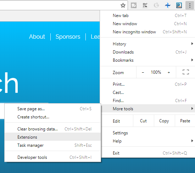
Task: Launch the QR code extension icon
Action: 145,5
